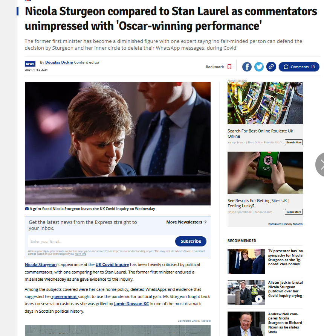Open More Newsletters arrow link

pyautogui.click(x=186, y=222)
